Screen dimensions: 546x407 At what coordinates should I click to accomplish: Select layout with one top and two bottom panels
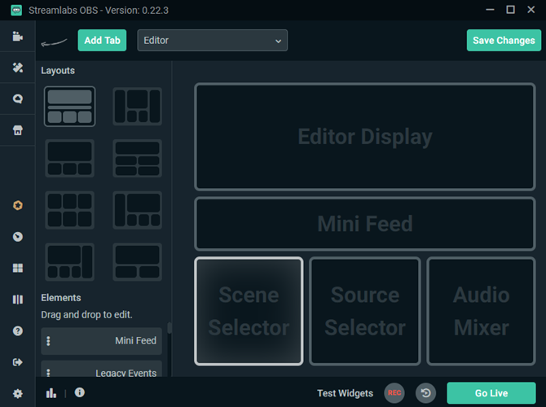click(138, 262)
